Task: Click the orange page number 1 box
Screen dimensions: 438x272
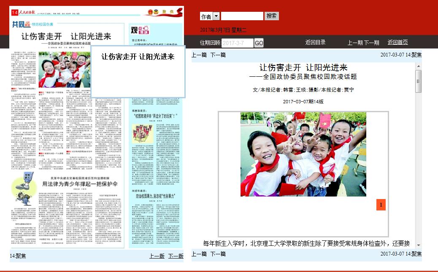Action: coord(381,205)
